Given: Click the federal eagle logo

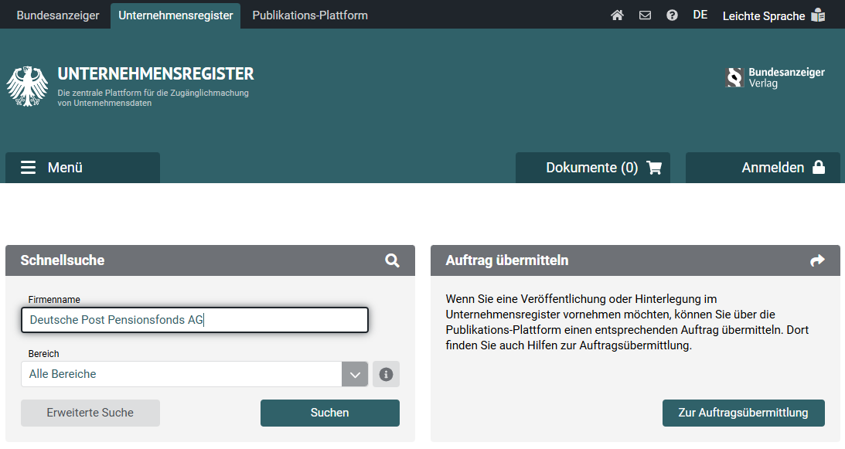Looking at the screenshot, I should tap(27, 86).
